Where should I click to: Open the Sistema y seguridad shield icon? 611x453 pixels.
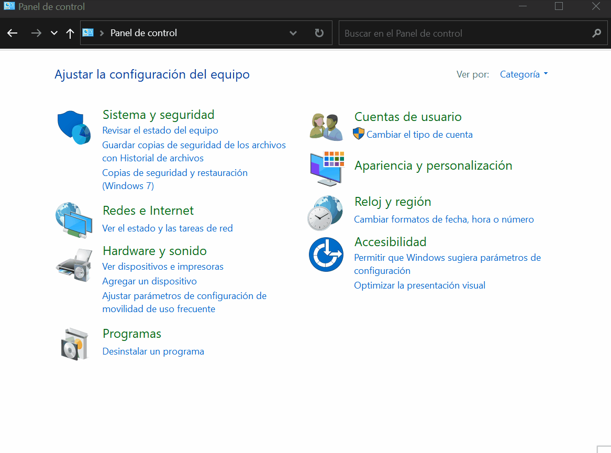74,127
